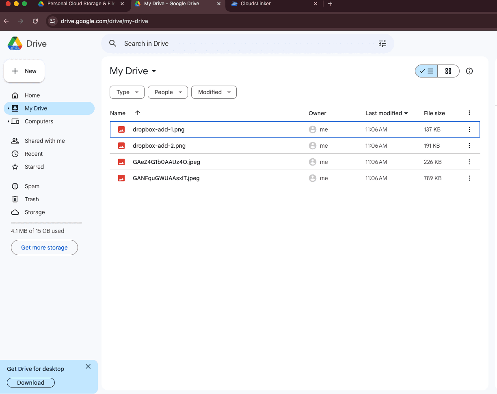Close the CloudsLinker tab
Viewport: 497px width, 394px height.
[316, 4]
